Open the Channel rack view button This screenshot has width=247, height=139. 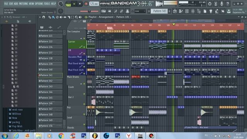(x=187, y=11)
